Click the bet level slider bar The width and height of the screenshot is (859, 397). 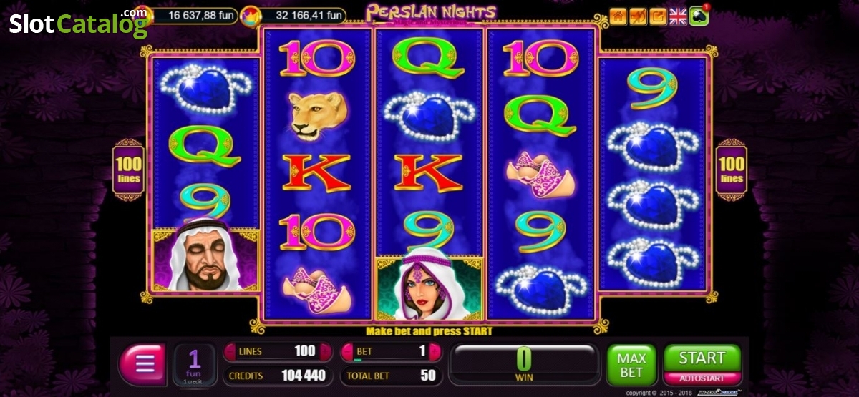pyautogui.click(x=390, y=360)
